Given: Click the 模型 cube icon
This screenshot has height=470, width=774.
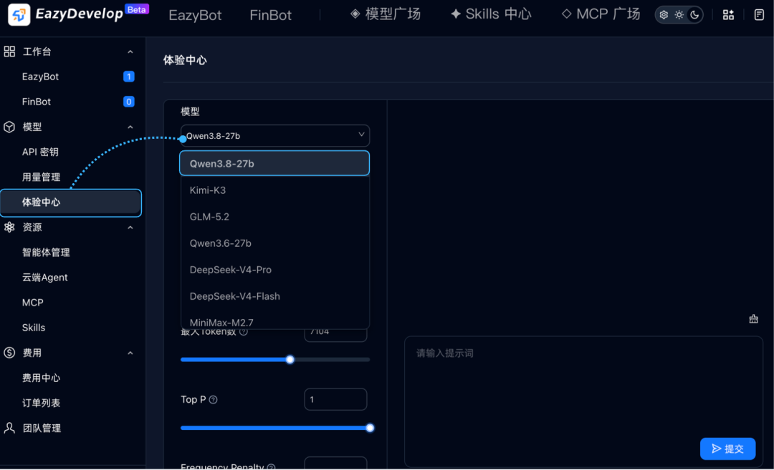Looking at the screenshot, I should point(9,127).
